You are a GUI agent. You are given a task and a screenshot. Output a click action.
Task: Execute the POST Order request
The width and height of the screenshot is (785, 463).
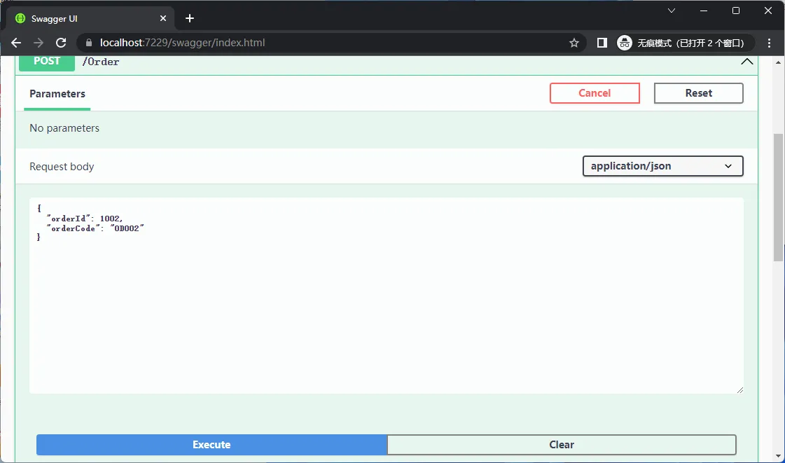tap(211, 445)
